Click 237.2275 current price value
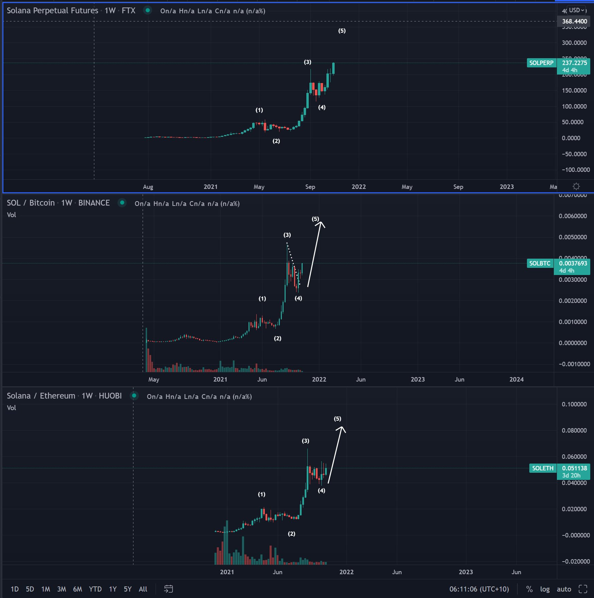This screenshot has height=598, width=594. coord(575,63)
